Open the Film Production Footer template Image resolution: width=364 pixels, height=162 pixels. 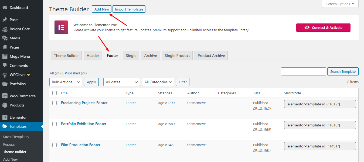tap(81, 145)
